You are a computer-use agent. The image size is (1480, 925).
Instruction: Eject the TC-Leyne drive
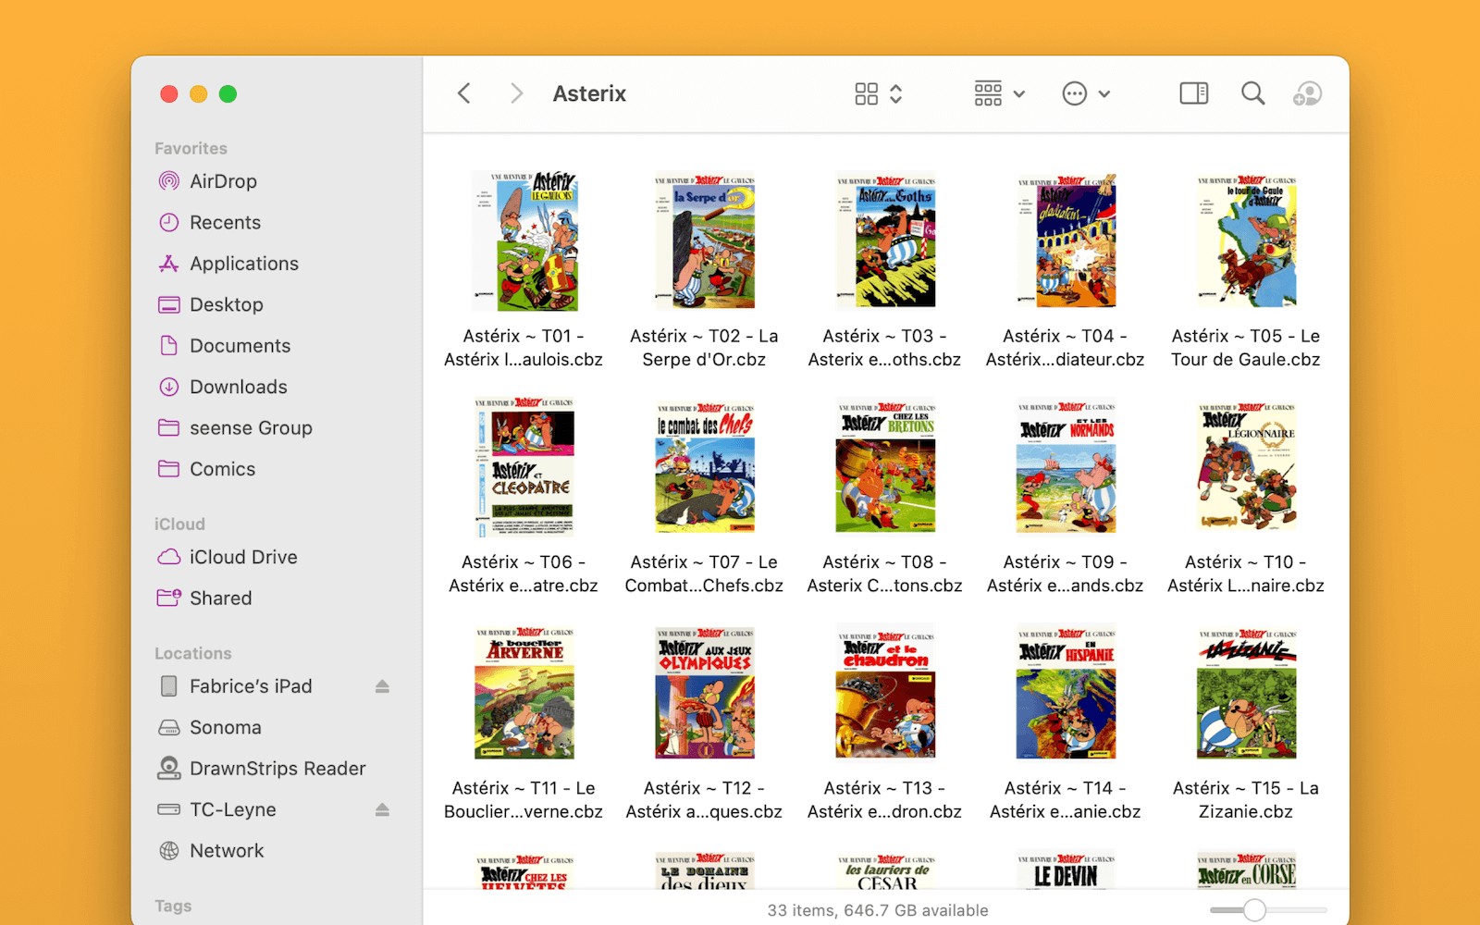[x=382, y=810]
